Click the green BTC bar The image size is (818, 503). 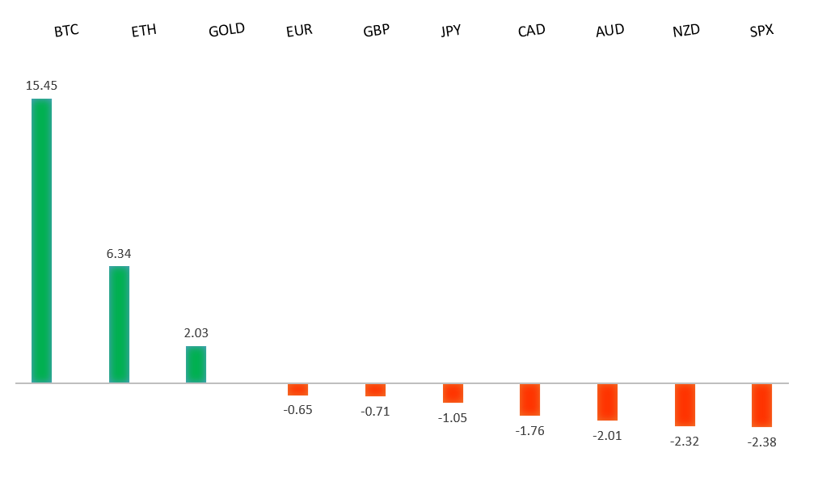pos(41,240)
